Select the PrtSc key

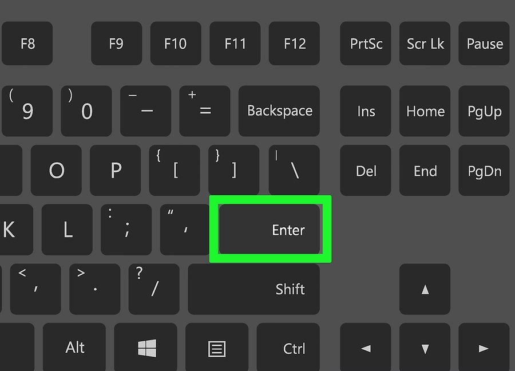366,44
